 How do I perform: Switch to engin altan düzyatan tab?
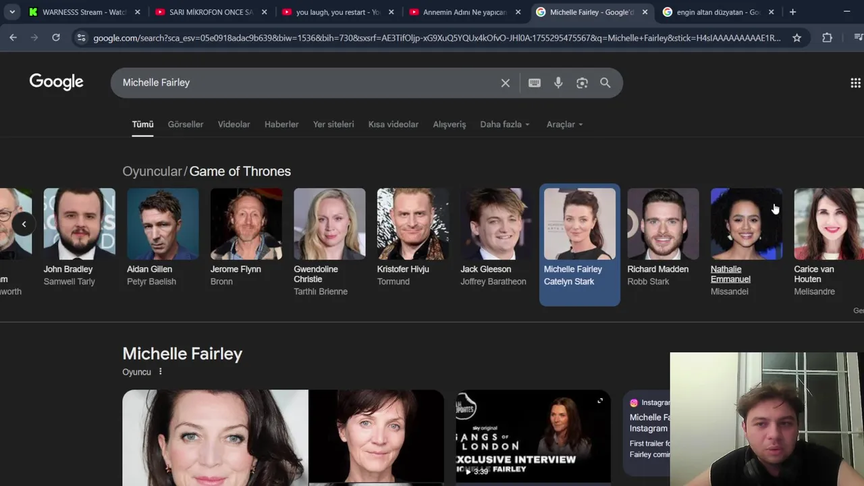coord(718,12)
